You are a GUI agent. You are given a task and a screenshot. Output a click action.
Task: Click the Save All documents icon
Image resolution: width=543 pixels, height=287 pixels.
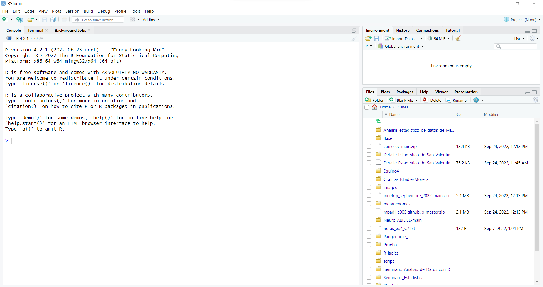pos(53,19)
